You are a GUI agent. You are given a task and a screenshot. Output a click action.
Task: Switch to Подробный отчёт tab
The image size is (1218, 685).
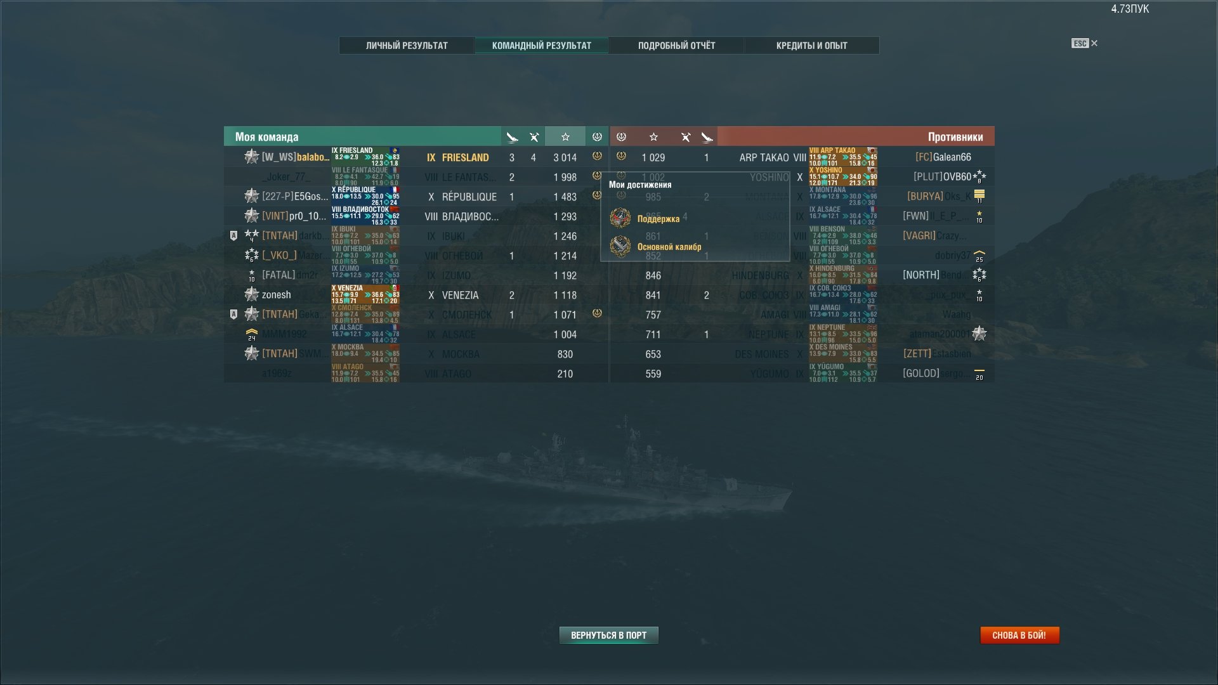676,46
